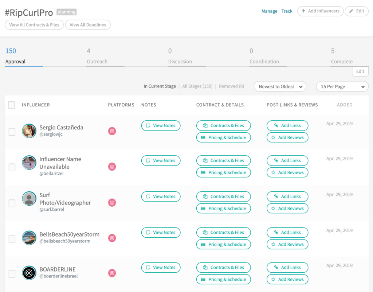Open the Newest to Oldest sort dropdown
The width and height of the screenshot is (373, 292).
point(280,87)
